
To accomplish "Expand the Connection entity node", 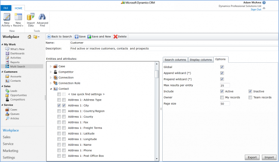I will [51, 77].
